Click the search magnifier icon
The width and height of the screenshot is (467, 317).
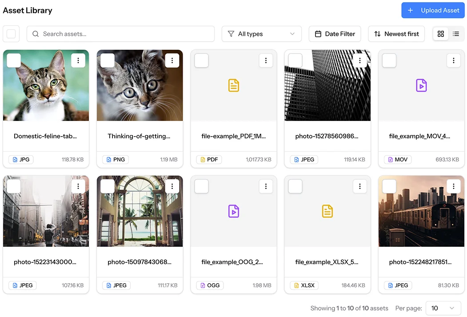tap(36, 34)
